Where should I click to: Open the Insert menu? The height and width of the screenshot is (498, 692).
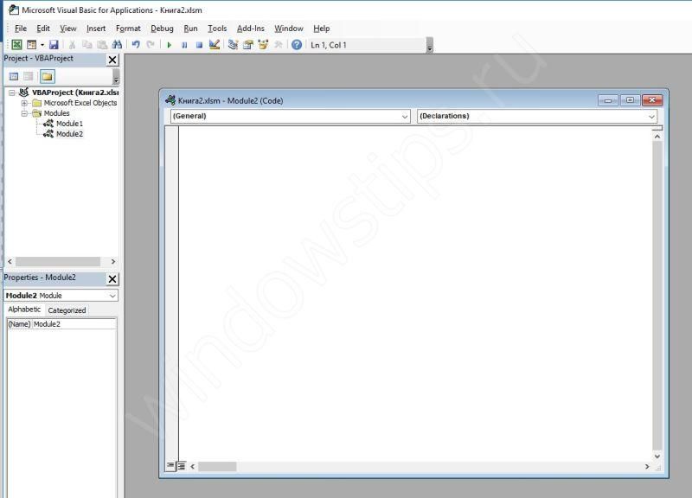tap(96, 29)
